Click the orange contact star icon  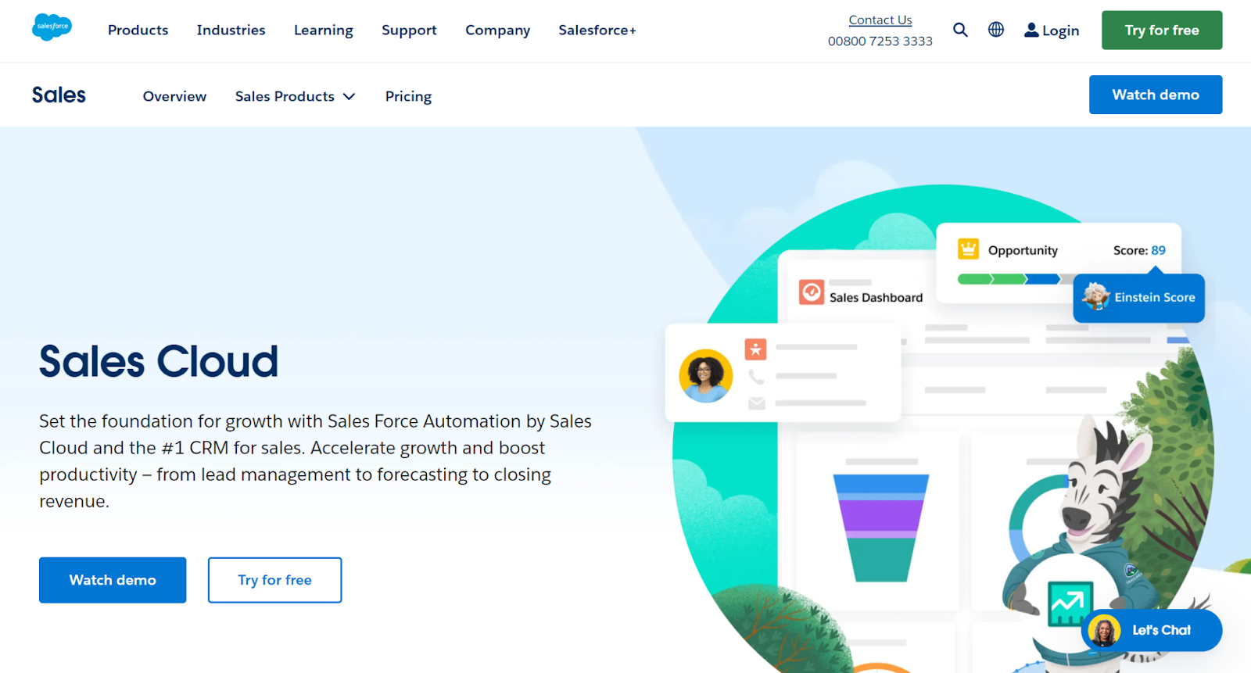(x=755, y=349)
